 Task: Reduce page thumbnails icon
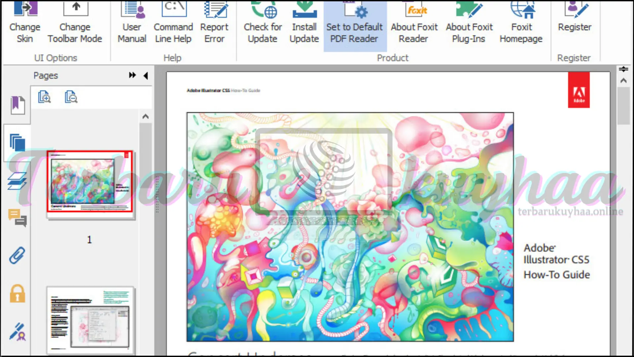(71, 97)
